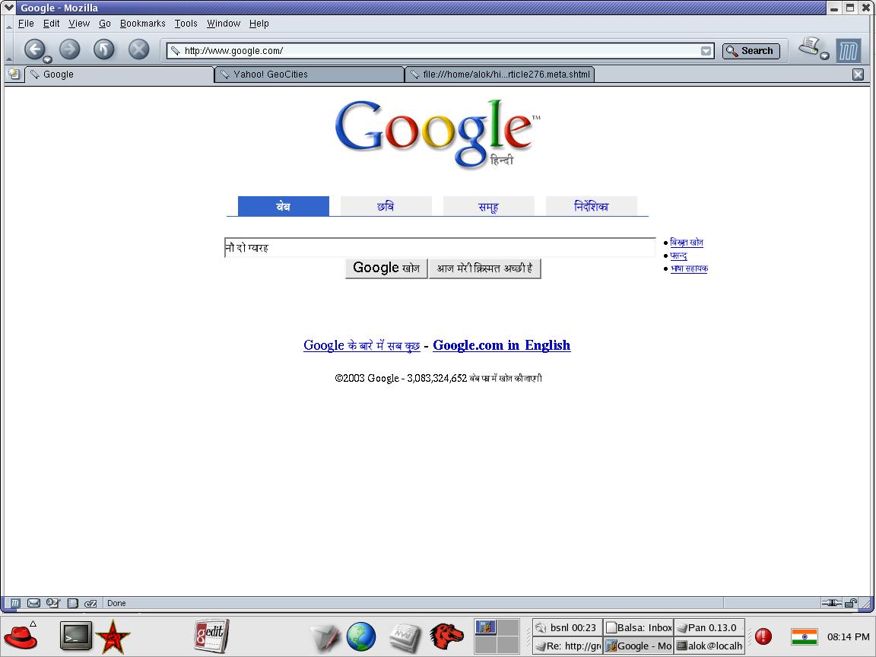Open the Window menu
Image resolution: width=876 pixels, height=657 pixels.
(x=224, y=24)
